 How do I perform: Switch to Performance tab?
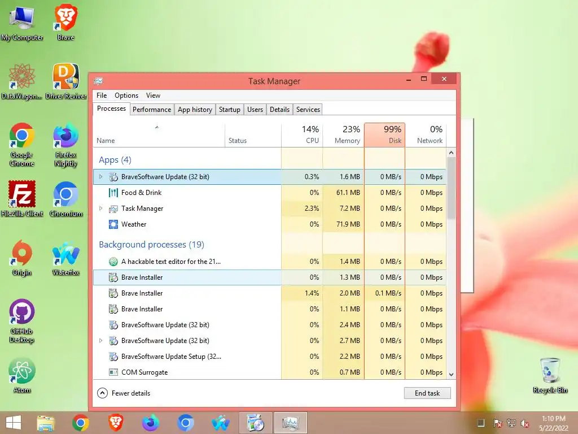pos(152,110)
